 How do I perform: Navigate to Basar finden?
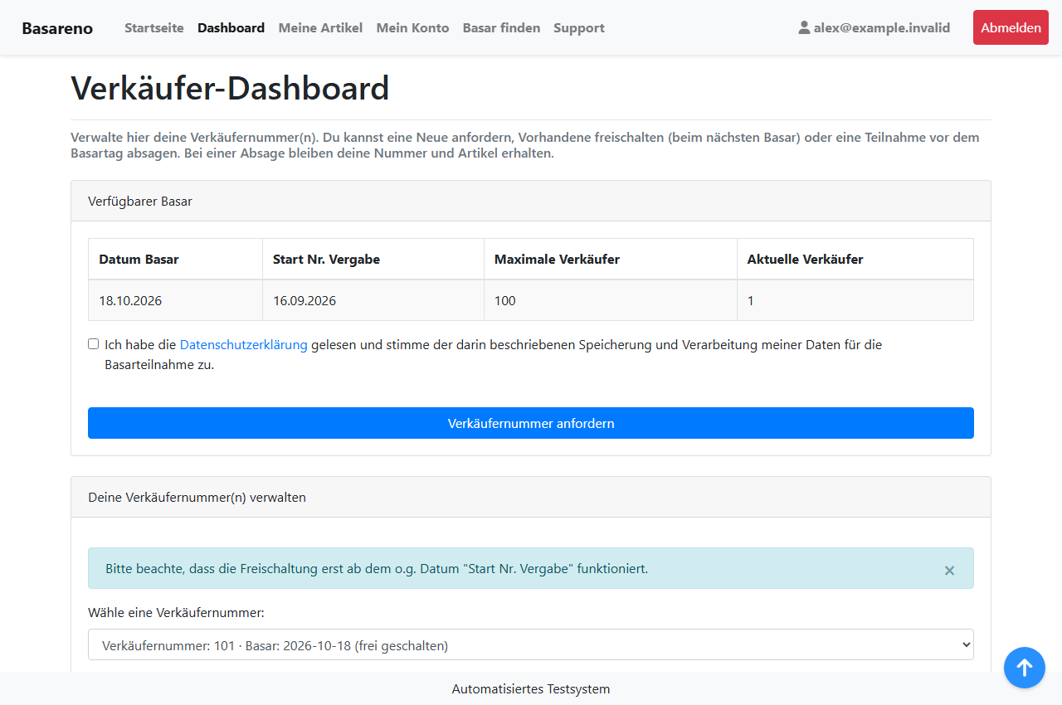coord(501,27)
